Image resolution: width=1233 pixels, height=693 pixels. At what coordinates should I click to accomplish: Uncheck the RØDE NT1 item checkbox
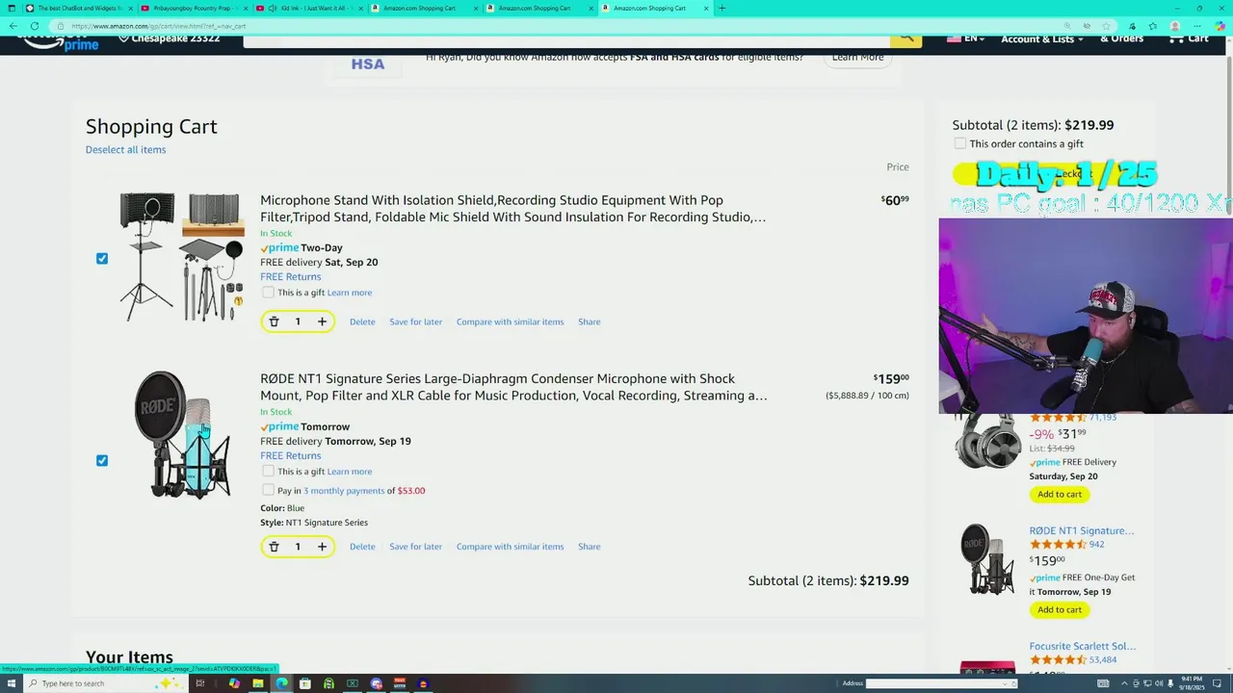point(102,461)
